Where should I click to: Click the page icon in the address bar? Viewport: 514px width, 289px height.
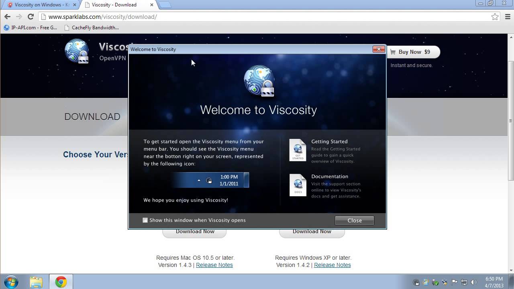(x=44, y=16)
